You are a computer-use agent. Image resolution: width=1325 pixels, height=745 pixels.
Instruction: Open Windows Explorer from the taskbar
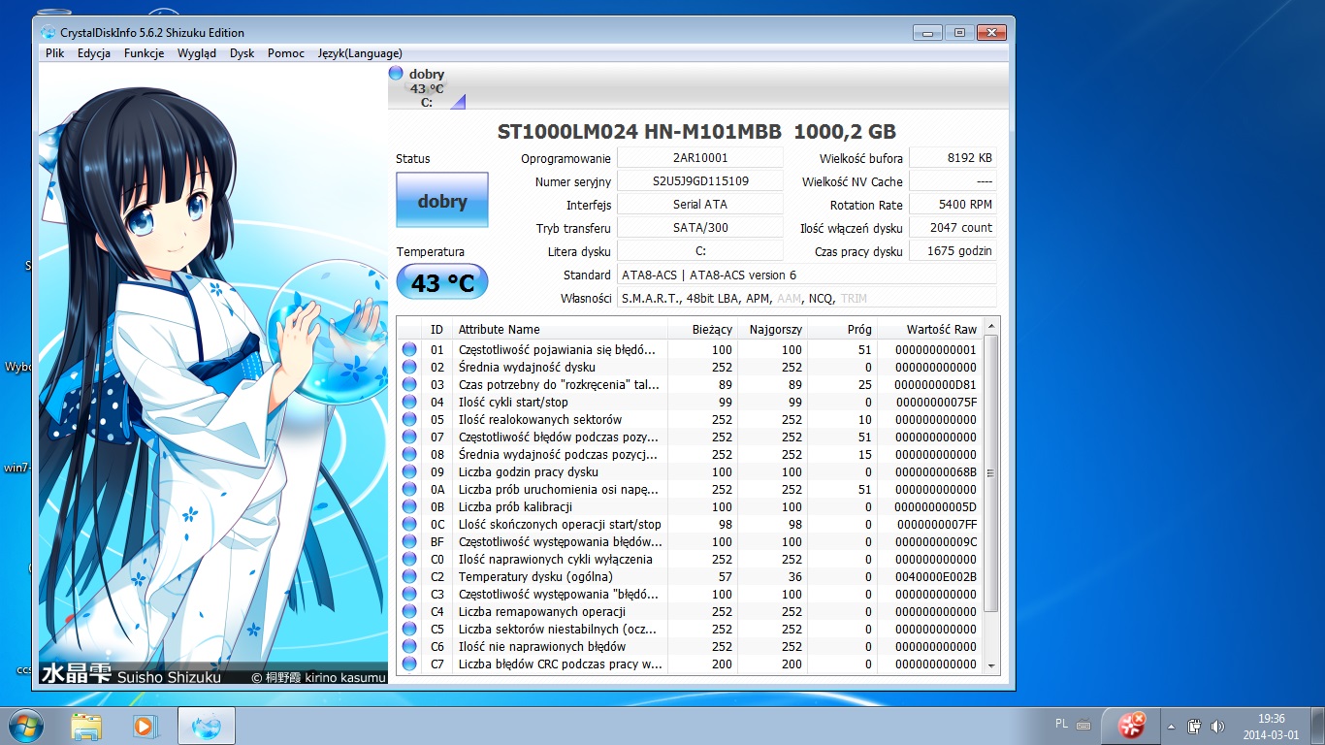point(86,726)
